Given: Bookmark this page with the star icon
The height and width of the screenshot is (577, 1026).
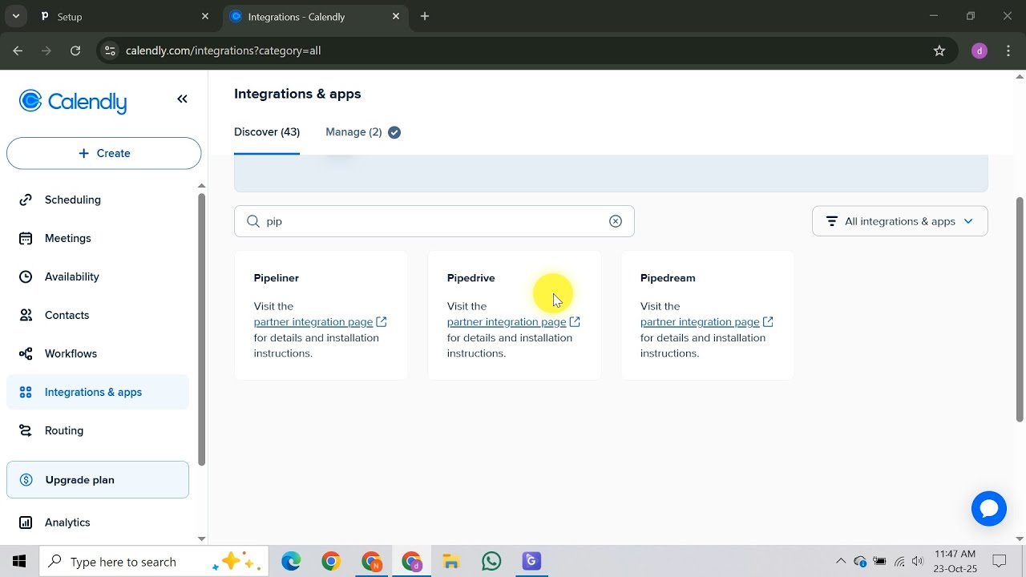Looking at the screenshot, I should [x=939, y=50].
